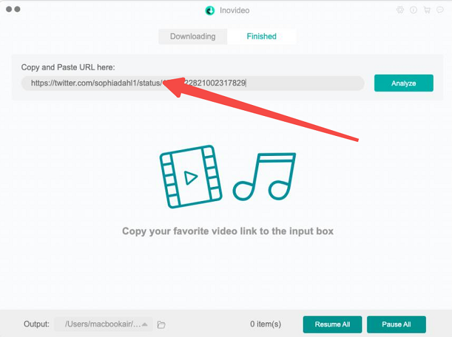Click the Analyze button

(404, 83)
